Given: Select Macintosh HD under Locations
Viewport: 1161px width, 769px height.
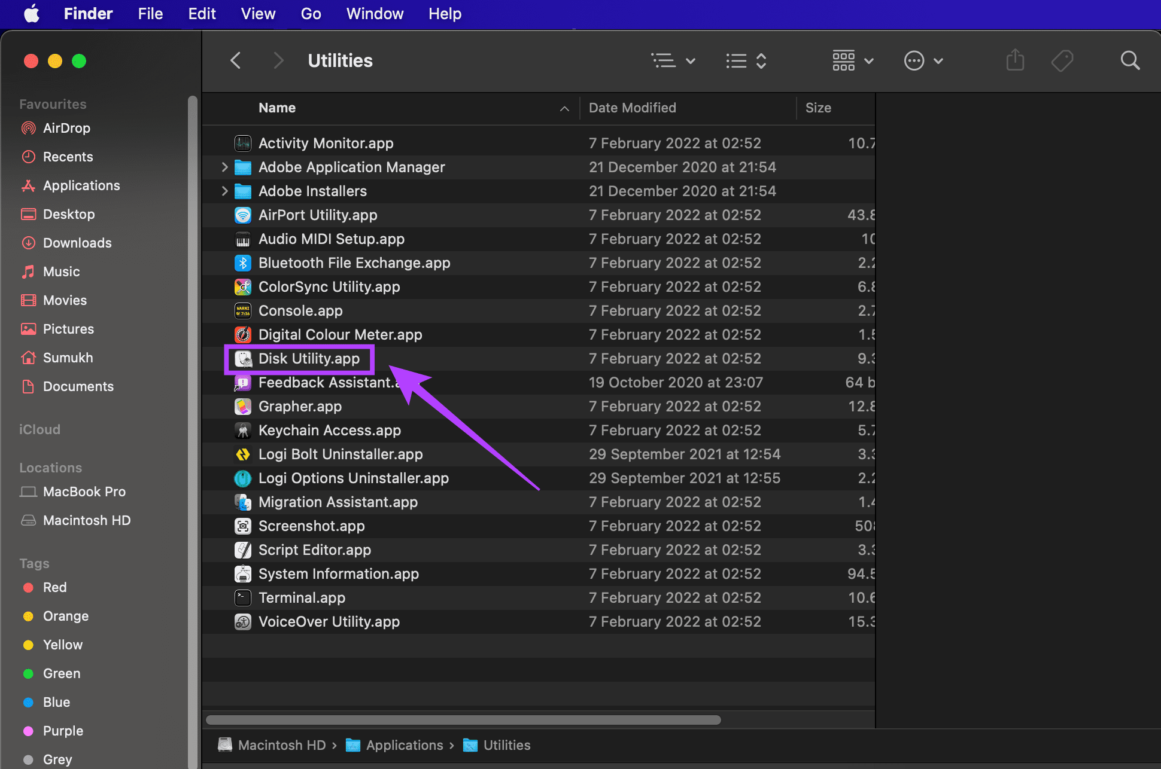Looking at the screenshot, I should pos(87,520).
